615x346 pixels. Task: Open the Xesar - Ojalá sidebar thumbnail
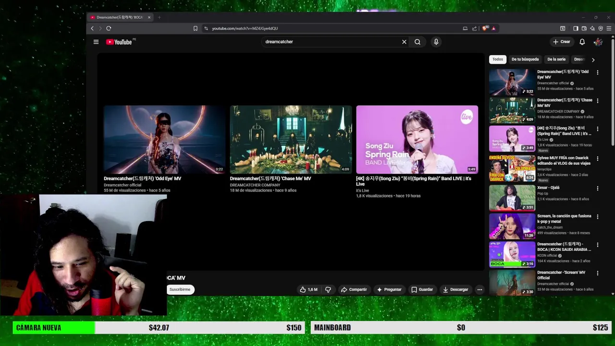[x=512, y=198]
